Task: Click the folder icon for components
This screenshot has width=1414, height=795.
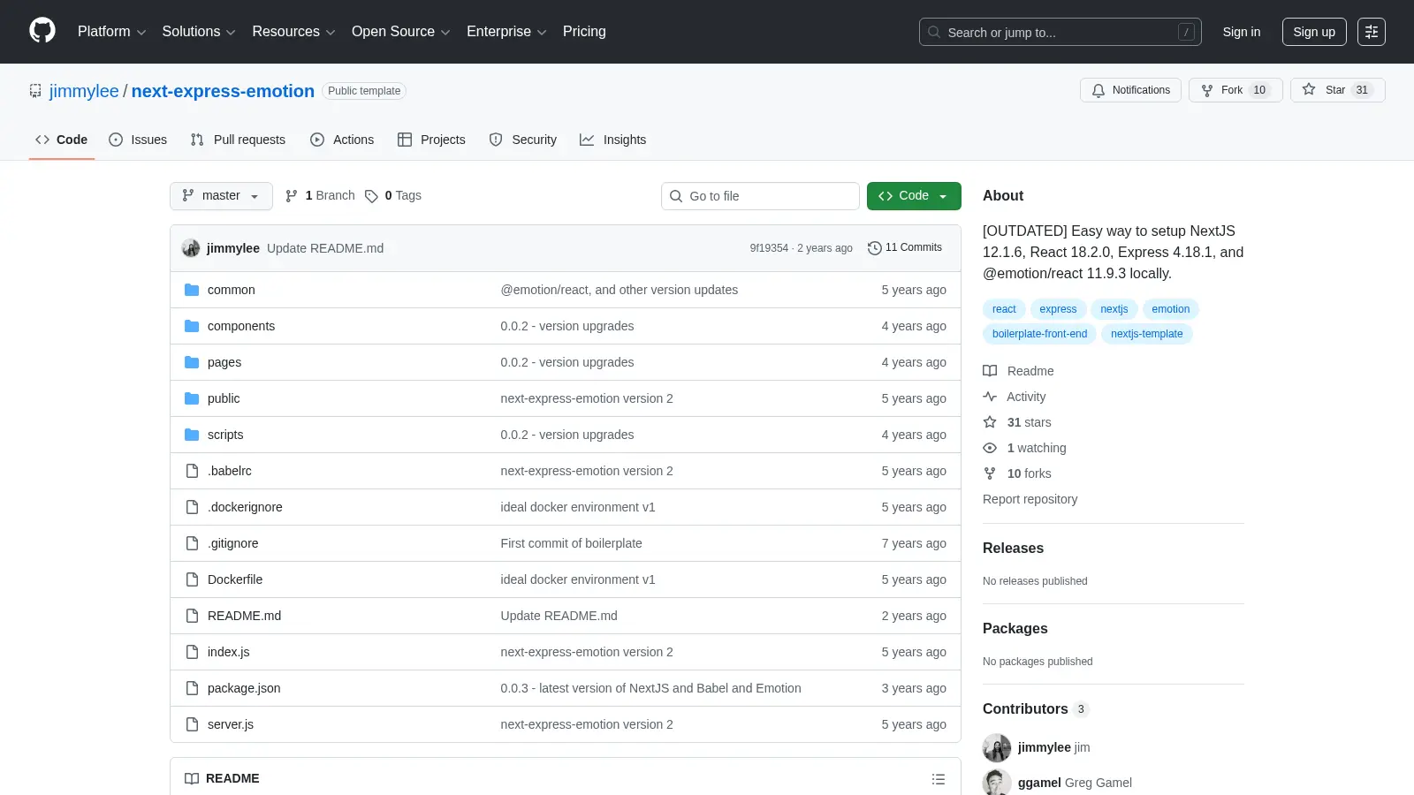Action: [x=192, y=326]
